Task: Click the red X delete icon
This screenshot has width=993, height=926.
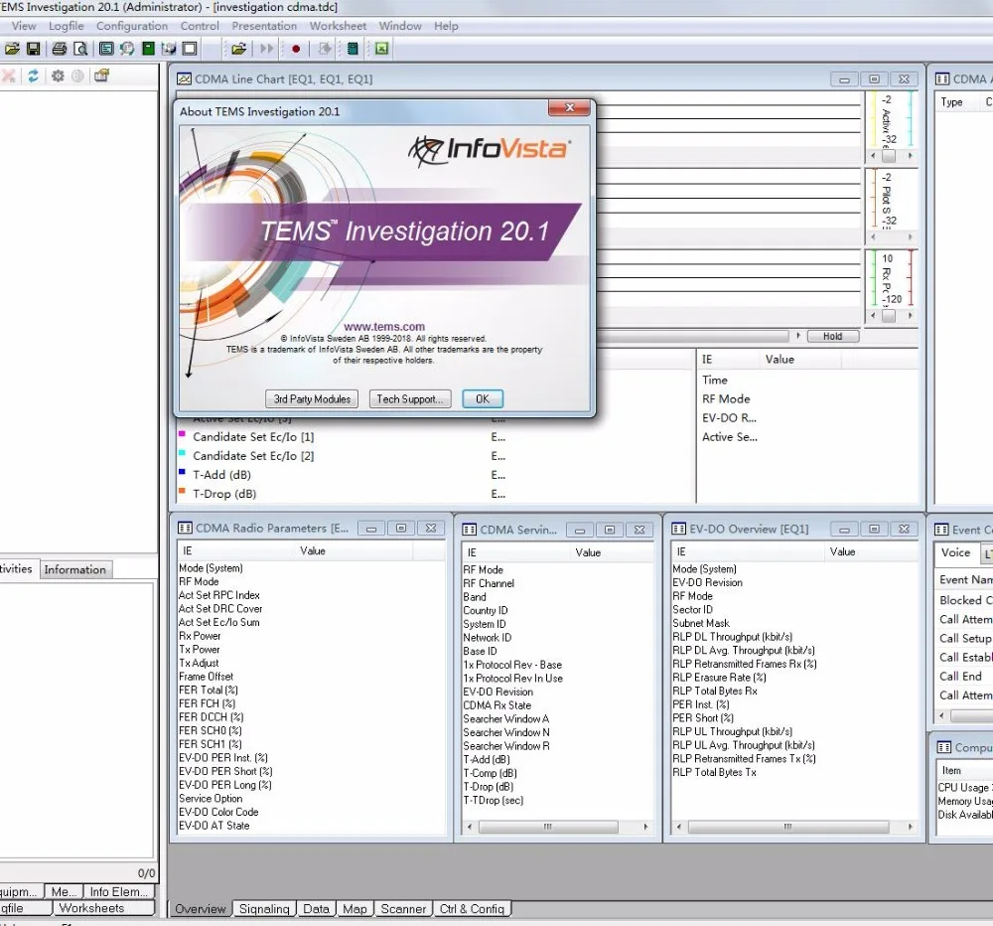Action: point(9,77)
